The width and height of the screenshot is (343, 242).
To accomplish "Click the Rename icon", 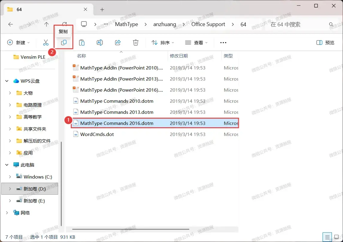I will [x=100, y=43].
